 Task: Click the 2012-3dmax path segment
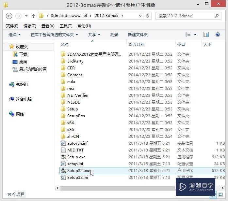106,16
